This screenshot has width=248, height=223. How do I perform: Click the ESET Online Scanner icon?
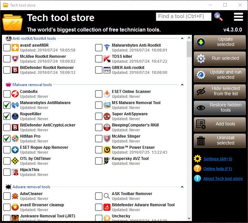click(x=107, y=94)
